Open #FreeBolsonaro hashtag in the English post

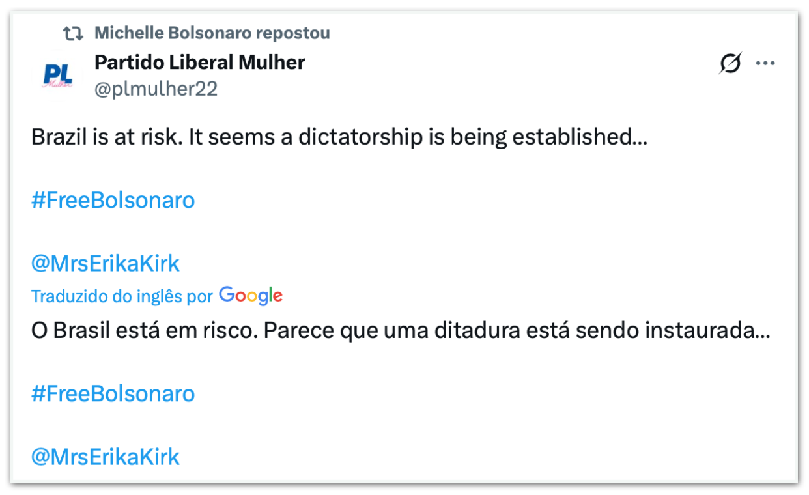point(113,200)
